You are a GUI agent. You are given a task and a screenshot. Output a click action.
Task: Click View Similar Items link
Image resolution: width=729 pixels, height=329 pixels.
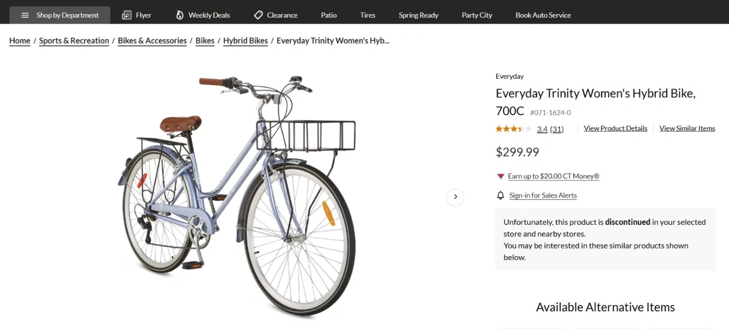[687, 128]
